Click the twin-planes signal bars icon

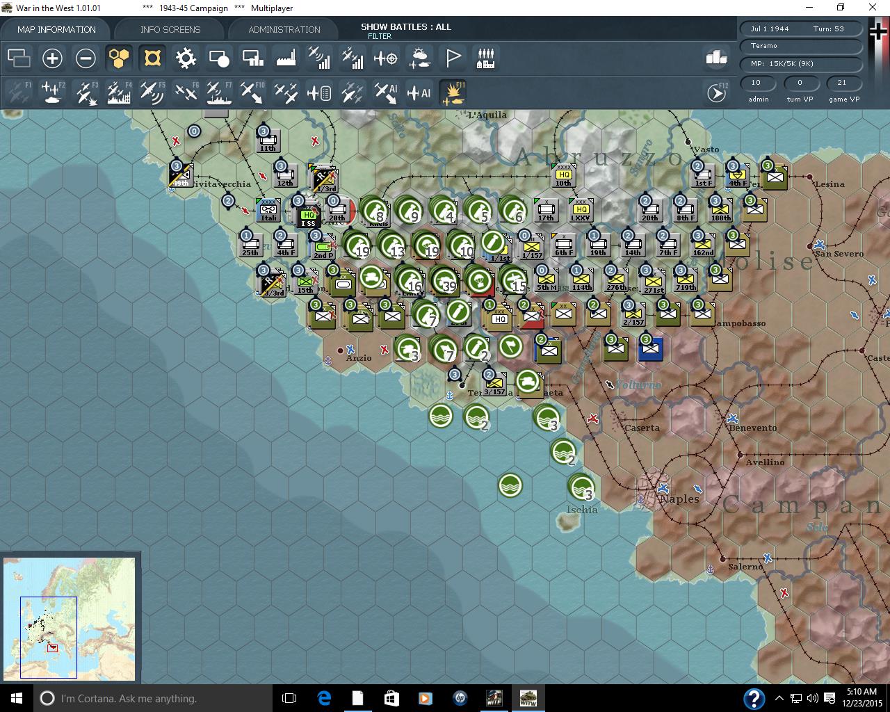353,58
